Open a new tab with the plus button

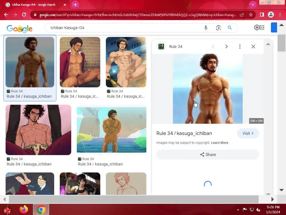pyautogui.click(x=75, y=5)
